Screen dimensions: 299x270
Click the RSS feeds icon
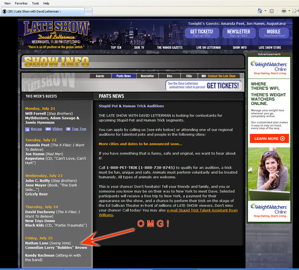point(272,11)
